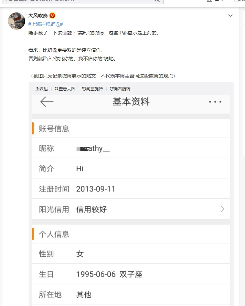This screenshot has height=306, width=245.
Task: Open 查看大图 to view large image
Action: [x=65, y=89]
